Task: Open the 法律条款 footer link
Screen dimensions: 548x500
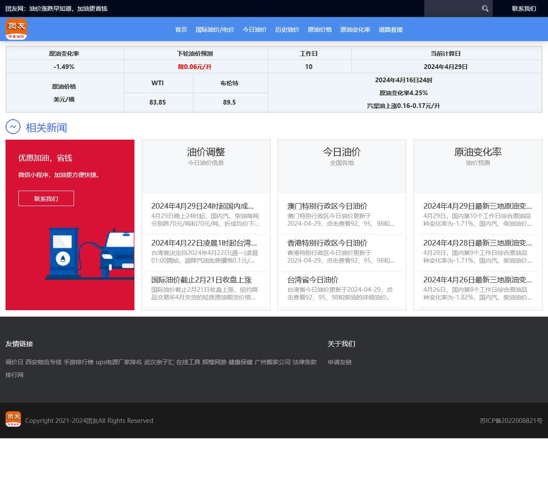Action: (304, 362)
